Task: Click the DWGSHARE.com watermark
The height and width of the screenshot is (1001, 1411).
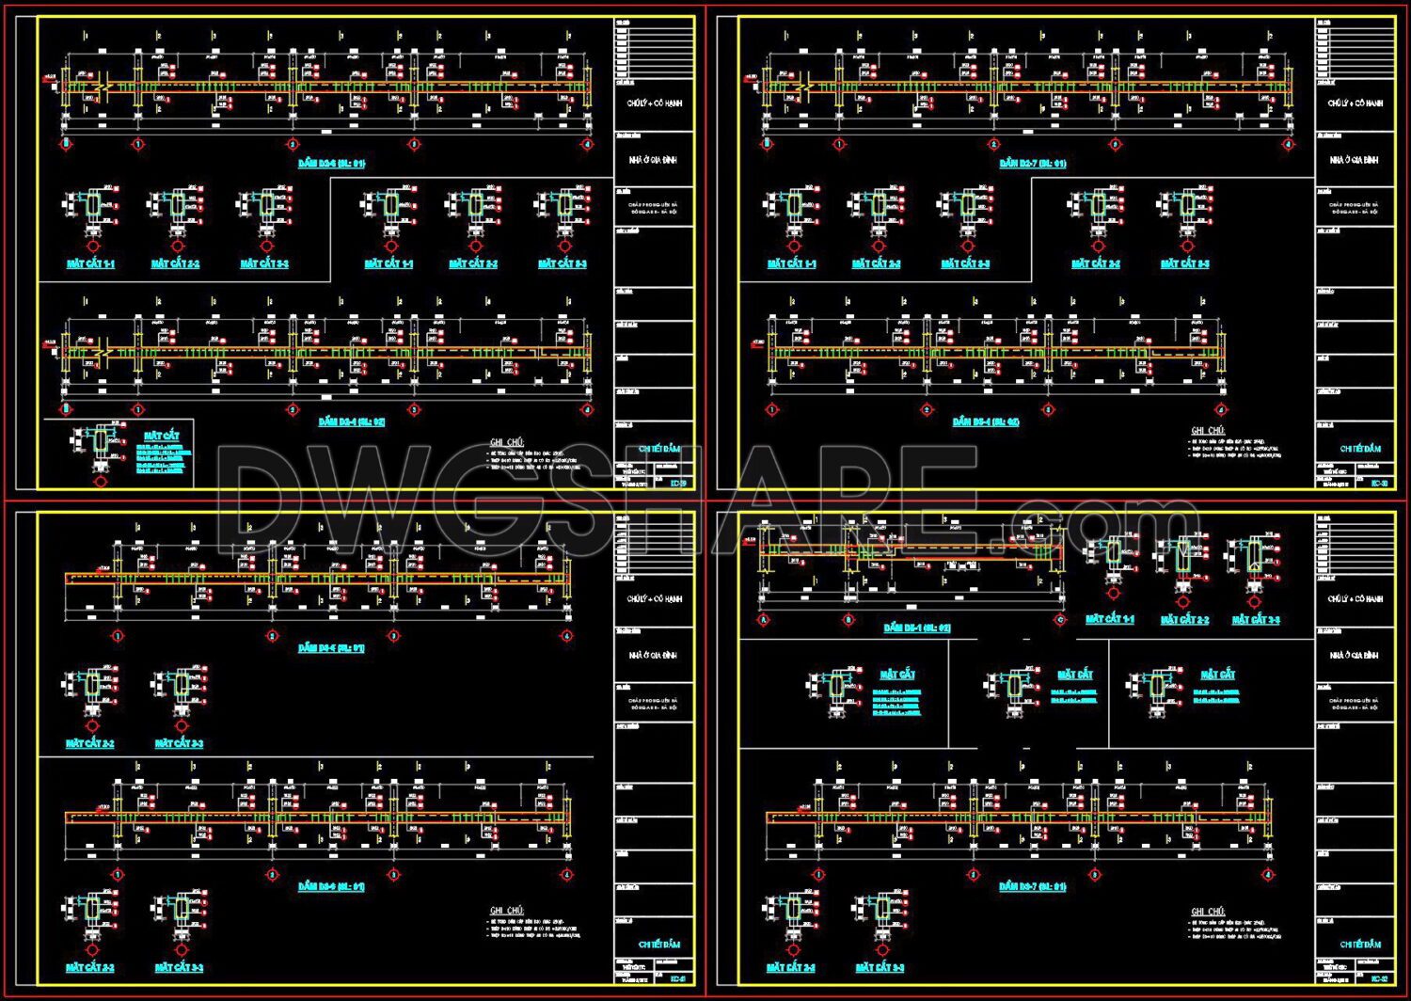Action: pyautogui.click(x=705, y=489)
